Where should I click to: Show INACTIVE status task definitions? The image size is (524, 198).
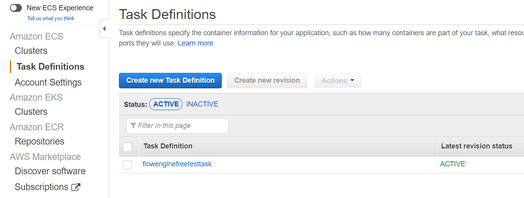pos(202,104)
